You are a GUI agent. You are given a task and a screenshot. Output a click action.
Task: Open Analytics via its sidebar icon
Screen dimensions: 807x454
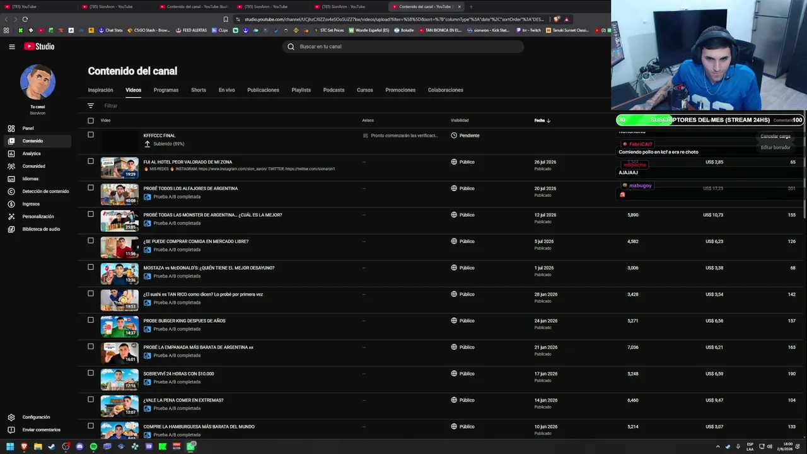[11, 154]
